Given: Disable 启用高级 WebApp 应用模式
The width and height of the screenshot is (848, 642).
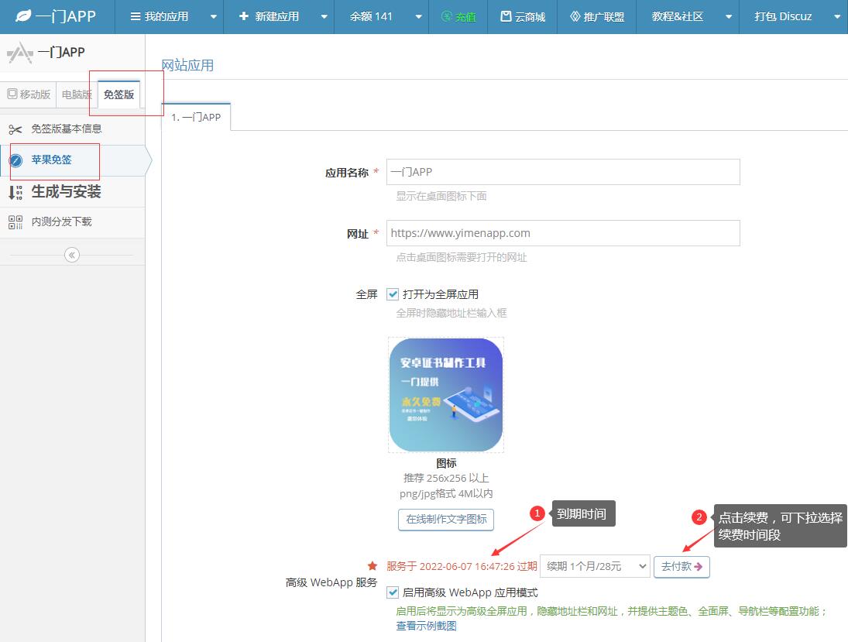Looking at the screenshot, I should [x=393, y=592].
